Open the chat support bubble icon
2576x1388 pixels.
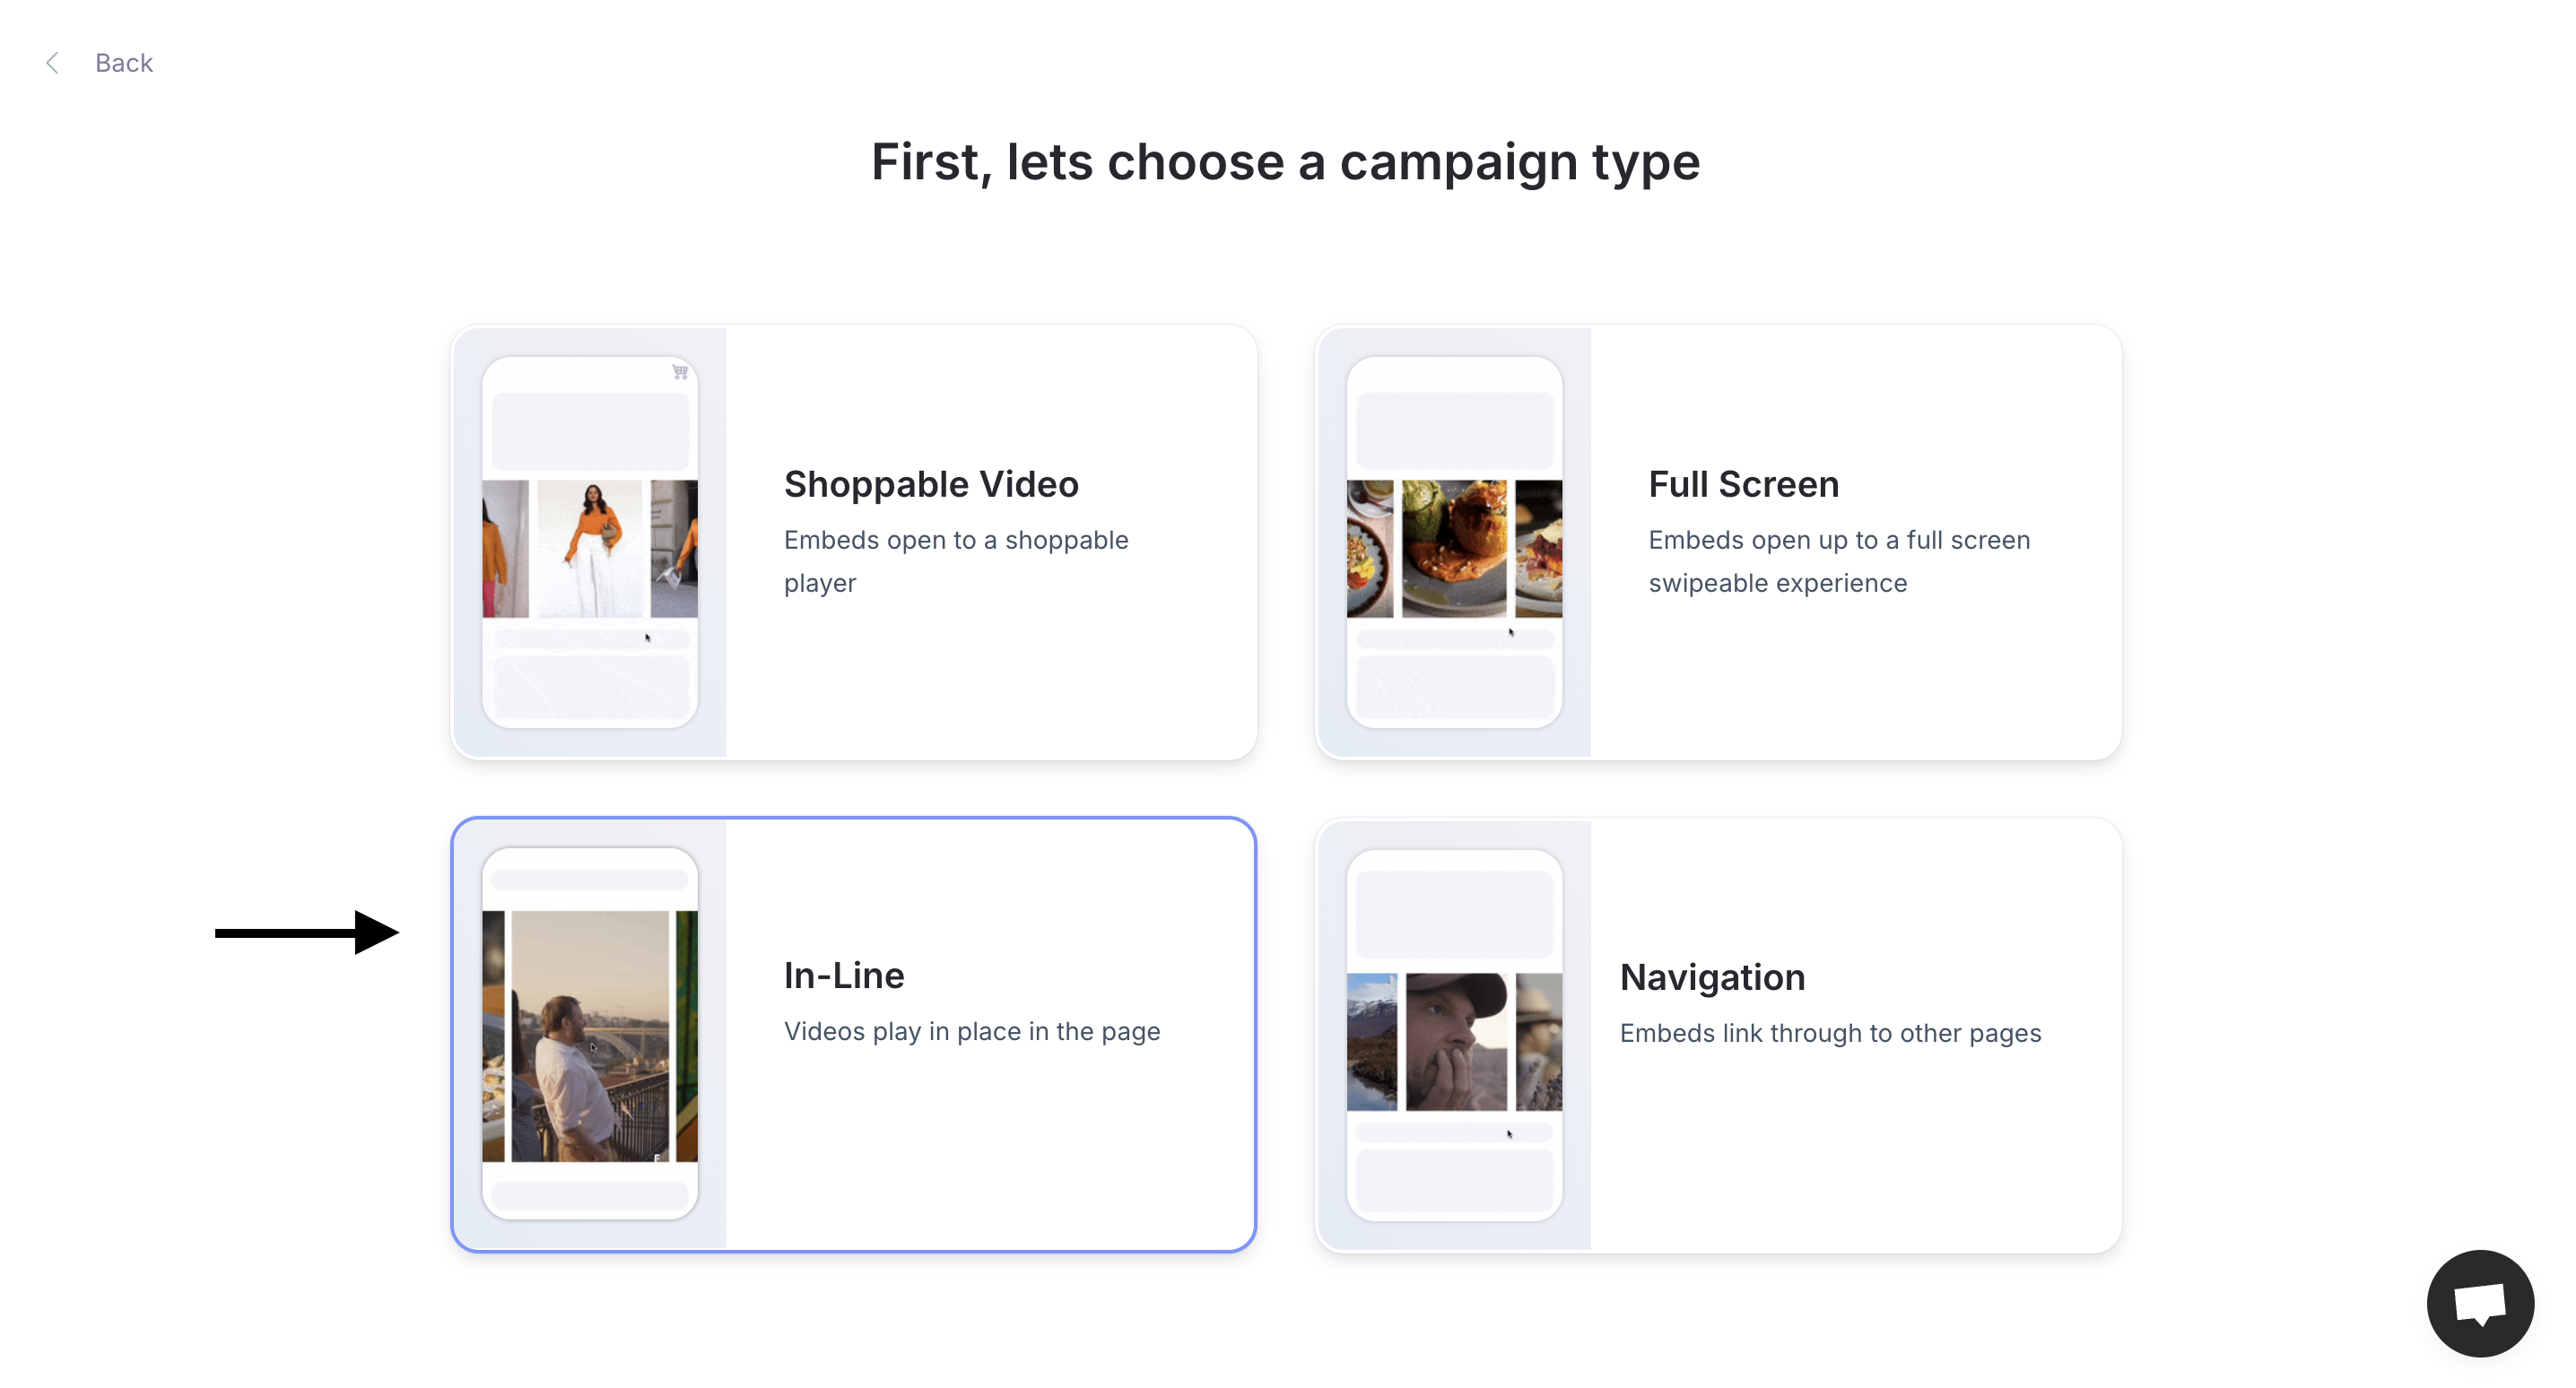pos(2480,1303)
